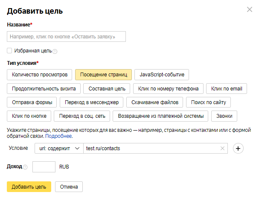Select Клик по email option
Image resolution: width=259 pixels, height=198 pixels.
click(x=227, y=89)
